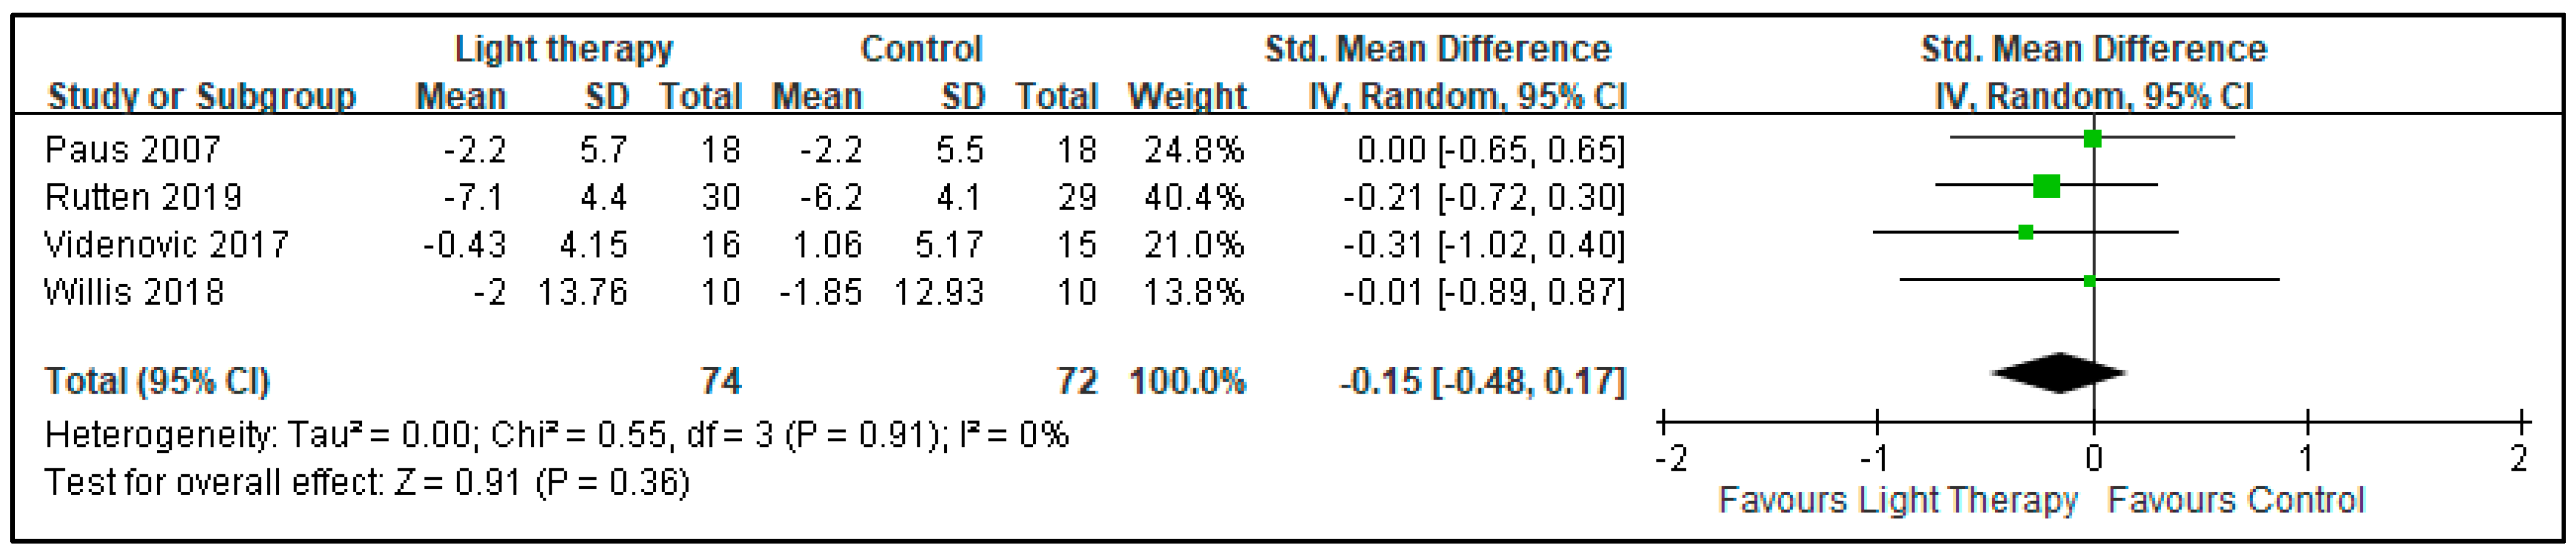Select the Control group heading
The image size is (2576, 555).
(921, 49)
